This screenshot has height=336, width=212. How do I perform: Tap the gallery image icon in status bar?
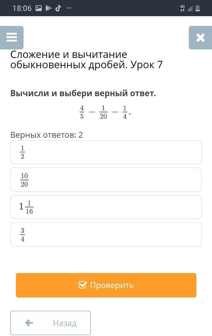39,8
